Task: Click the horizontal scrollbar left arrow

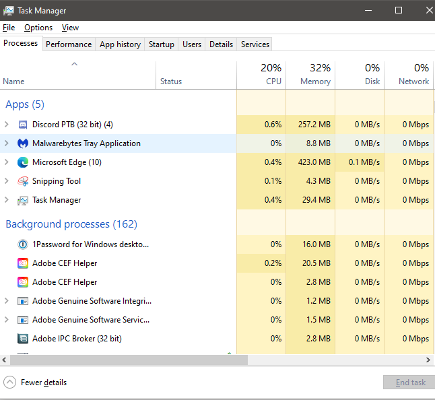Action: pos(5,360)
